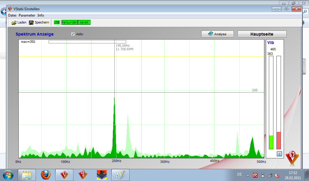Image resolution: width=309 pixels, height=181 pixels.
Task: Click the Analyse button
Action: (x=217, y=34)
